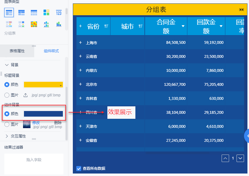Select 图片 radio under 组件背景

[7, 124]
